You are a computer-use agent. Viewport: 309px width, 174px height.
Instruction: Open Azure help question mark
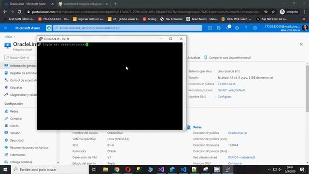(x=246, y=28)
